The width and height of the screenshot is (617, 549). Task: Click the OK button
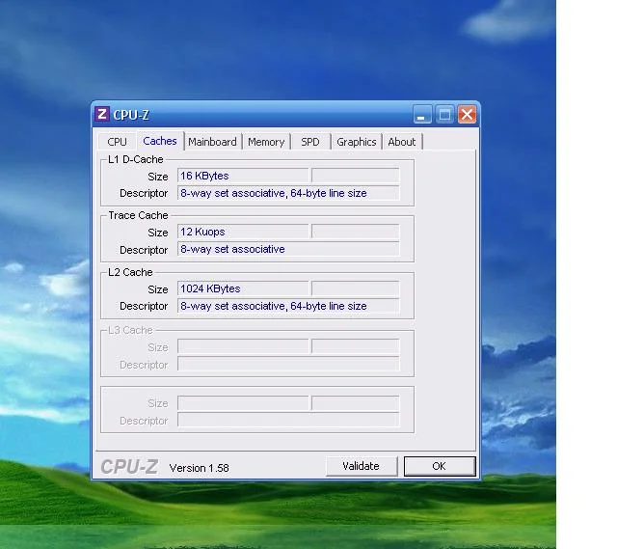(440, 466)
